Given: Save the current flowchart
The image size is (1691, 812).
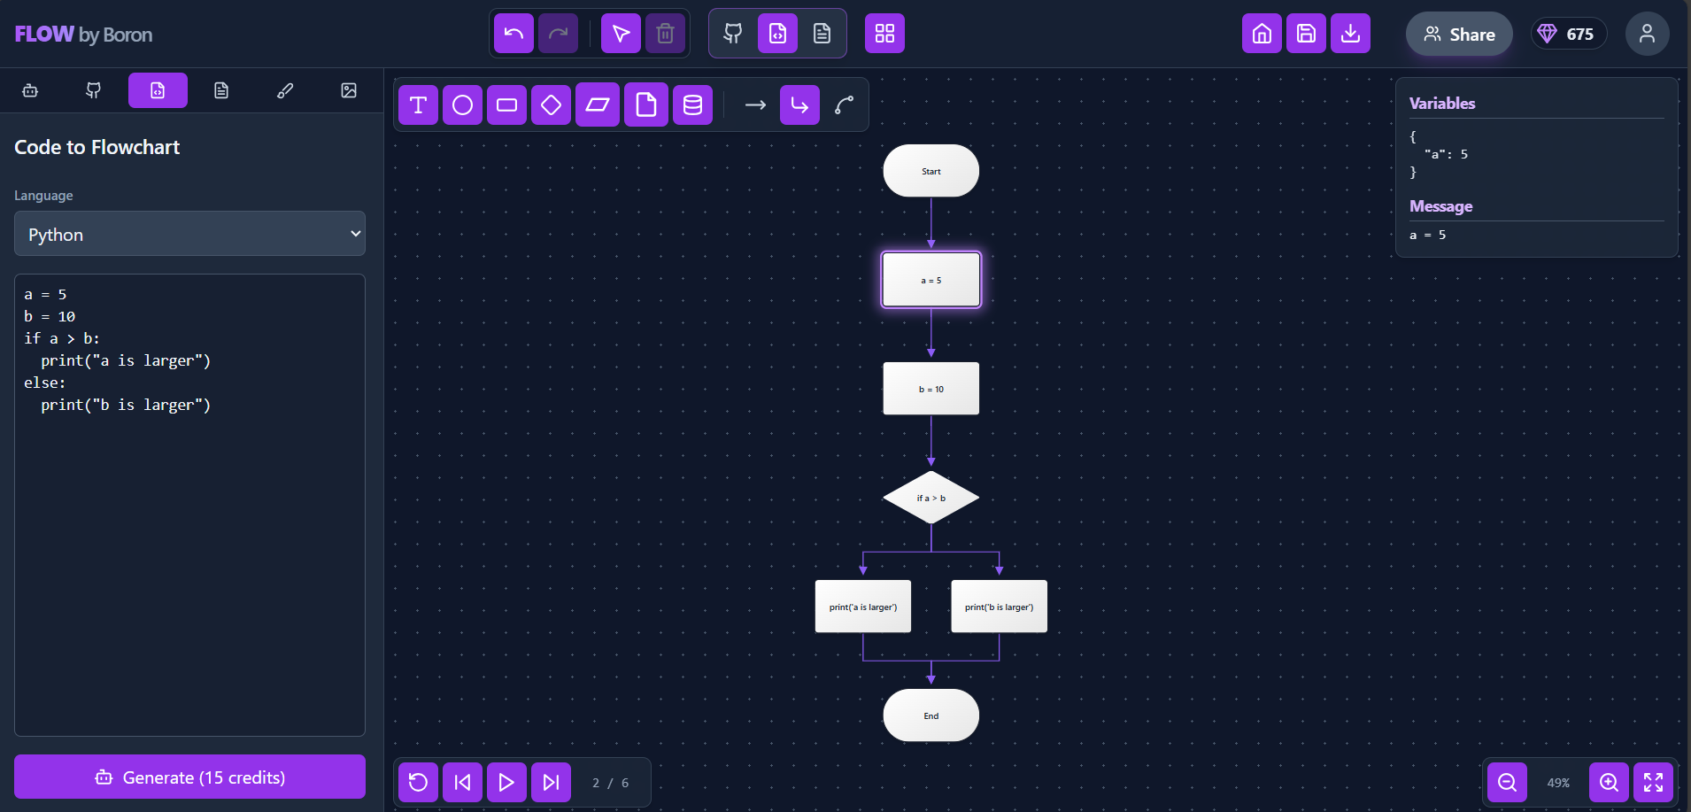Looking at the screenshot, I should point(1306,33).
